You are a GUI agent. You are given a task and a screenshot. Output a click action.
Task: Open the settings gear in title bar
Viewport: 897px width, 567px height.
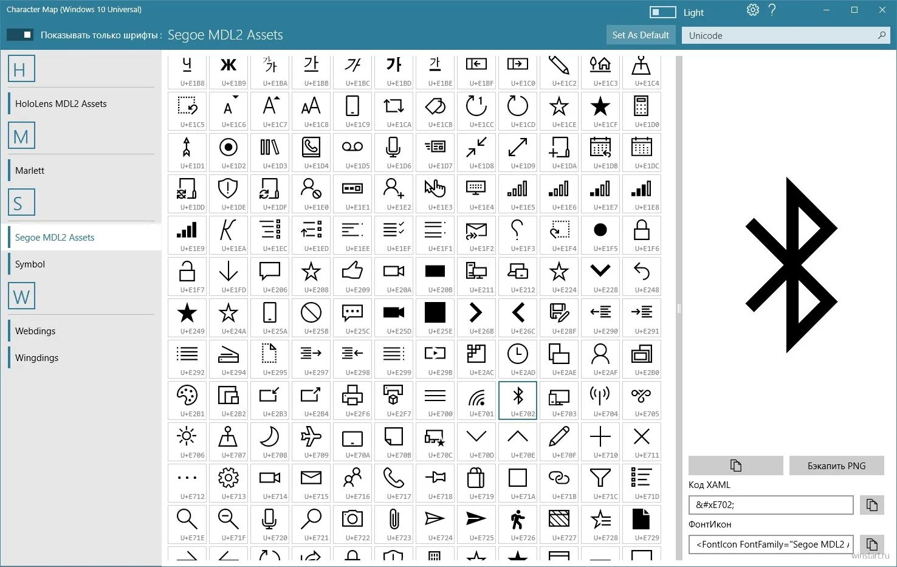[752, 10]
